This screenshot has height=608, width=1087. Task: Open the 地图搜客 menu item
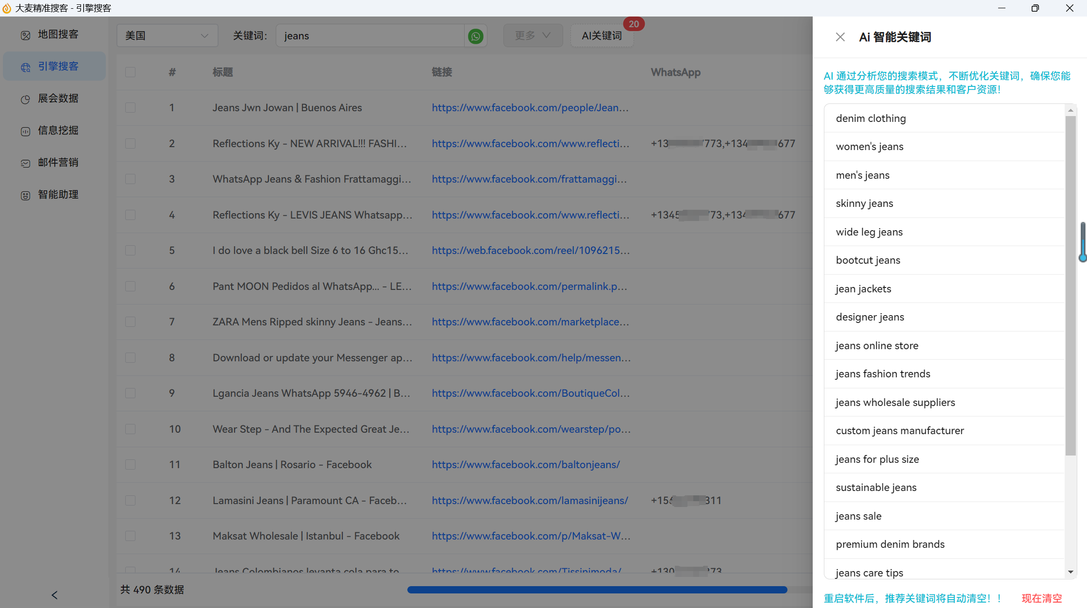tap(54, 34)
